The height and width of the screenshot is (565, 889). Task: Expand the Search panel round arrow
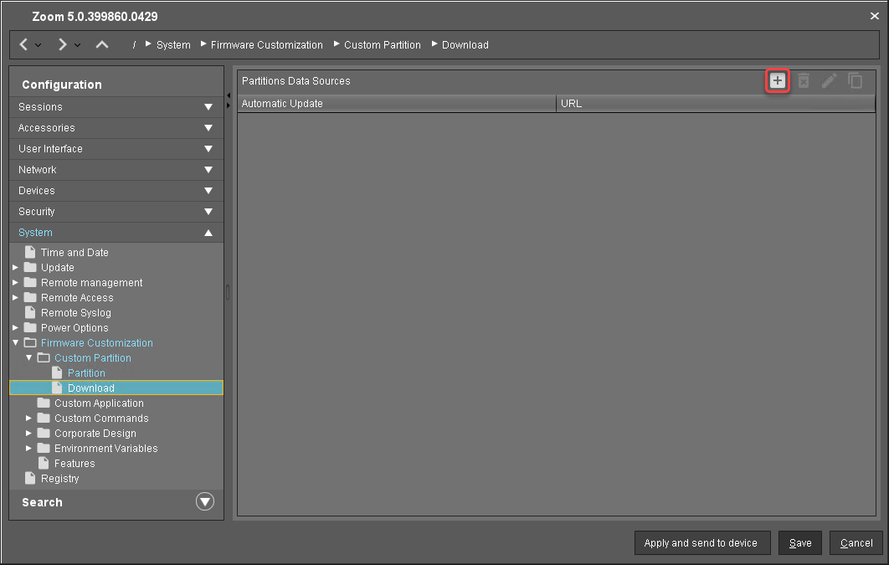coord(204,502)
